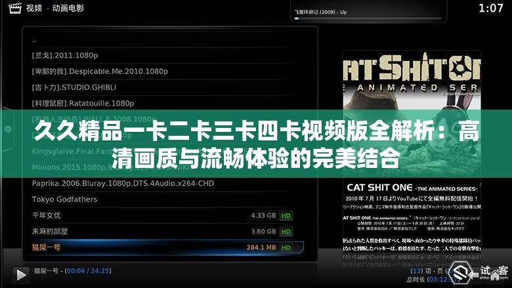This screenshot has height=288, width=512.
Task: Click the 3.60 GB file size
Action: point(263,232)
